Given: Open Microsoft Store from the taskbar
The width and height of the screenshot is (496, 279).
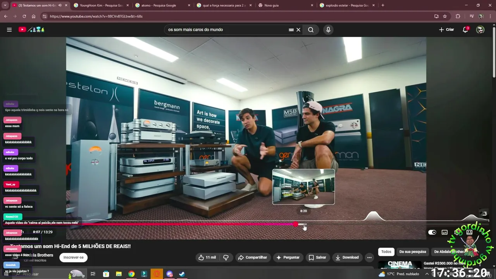Looking at the screenshot, I should 106,274.
